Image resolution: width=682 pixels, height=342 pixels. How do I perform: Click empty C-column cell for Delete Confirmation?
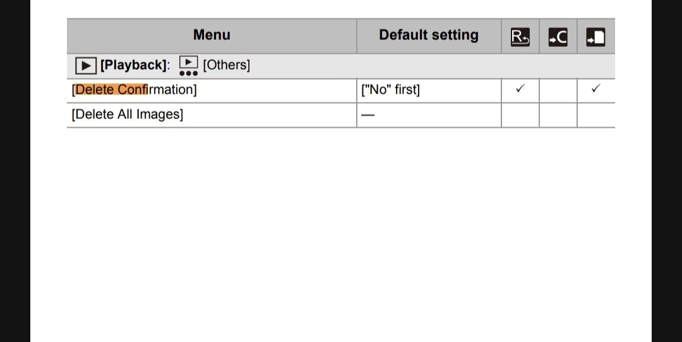(x=558, y=90)
